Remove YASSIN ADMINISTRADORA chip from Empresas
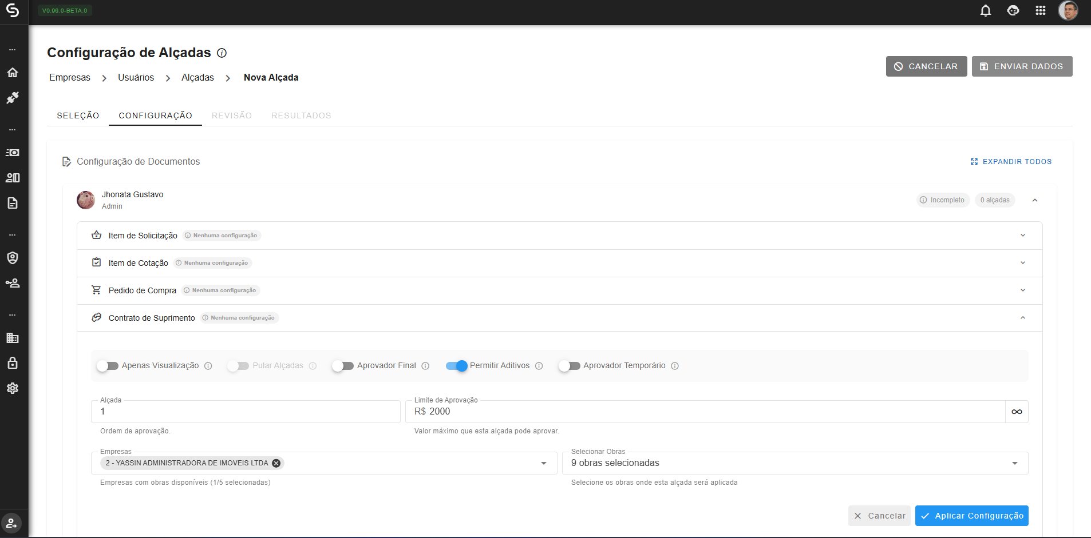Screen dimensions: 1091x538 coord(276,463)
